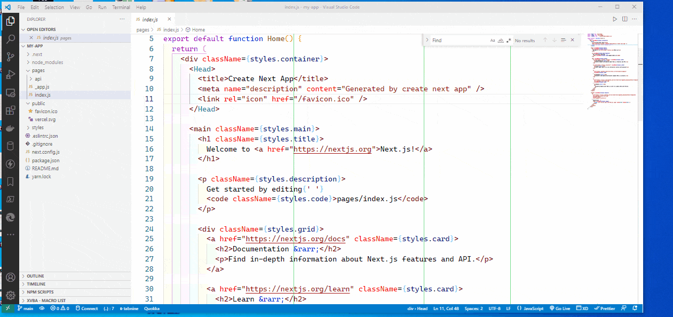The width and height of the screenshot is (673, 317).
Task: Click the main branch in status bar
Action: [26, 308]
